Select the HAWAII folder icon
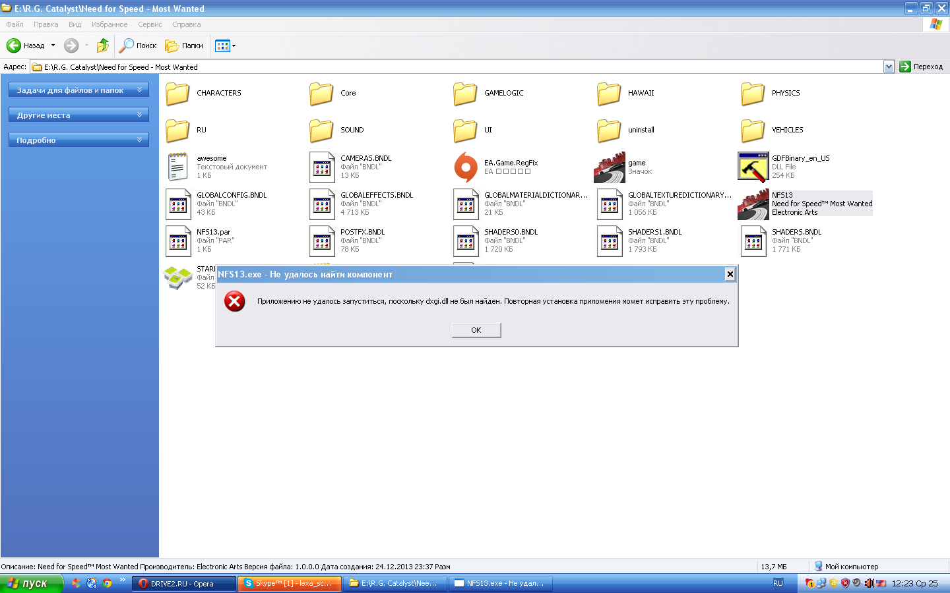The width and height of the screenshot is (950, 593). (x=609, y=94)
